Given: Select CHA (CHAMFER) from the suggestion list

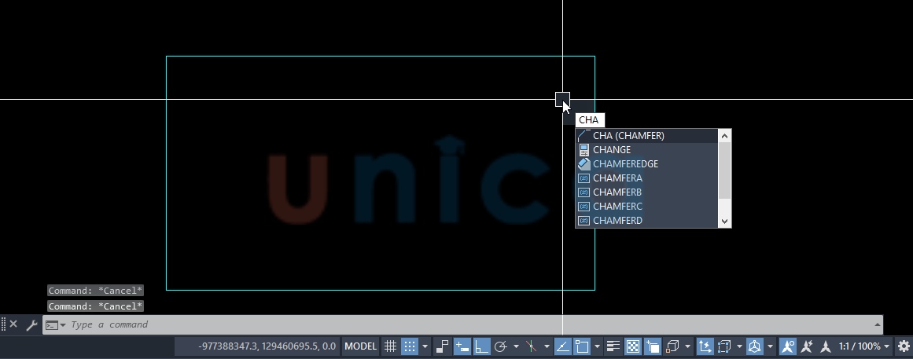Looking at the screenshot, I should pyautogui.click(x=628, y=136).
